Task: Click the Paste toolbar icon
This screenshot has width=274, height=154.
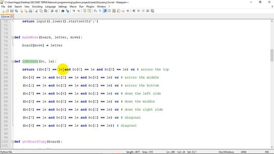Action: (46, 11)
